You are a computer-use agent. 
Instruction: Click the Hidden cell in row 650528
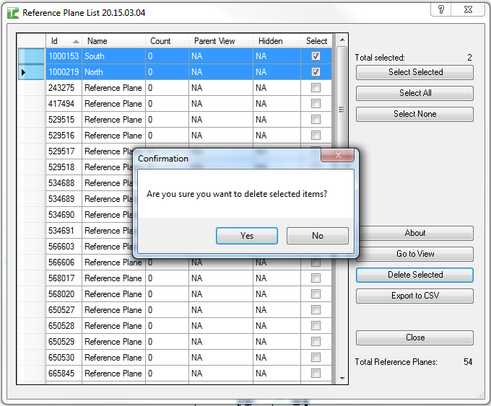277,326
